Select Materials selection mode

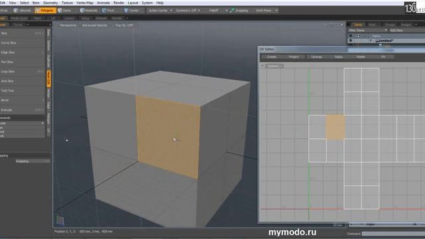click(89, 11)
